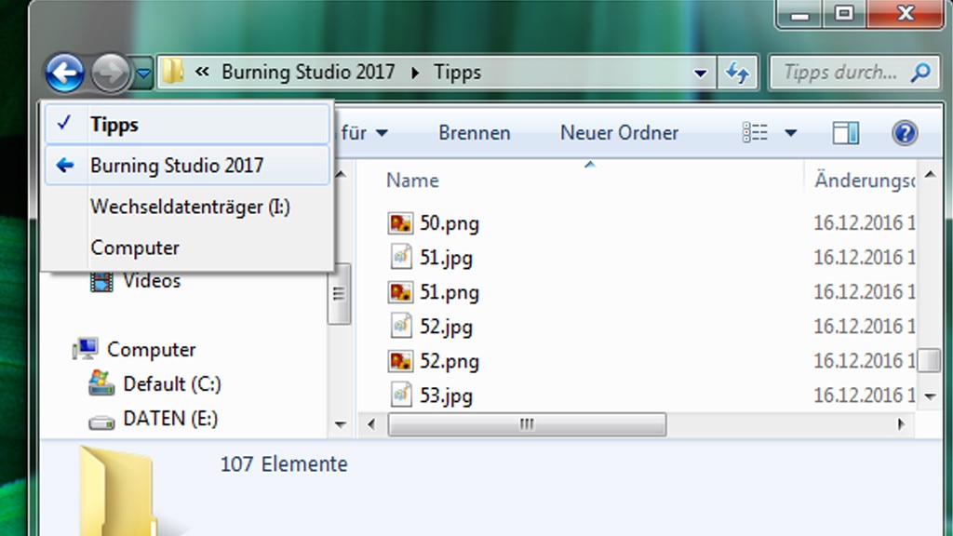953x536 pixels.
Task: Click the file name text 51.png
Action: (450, 293)
